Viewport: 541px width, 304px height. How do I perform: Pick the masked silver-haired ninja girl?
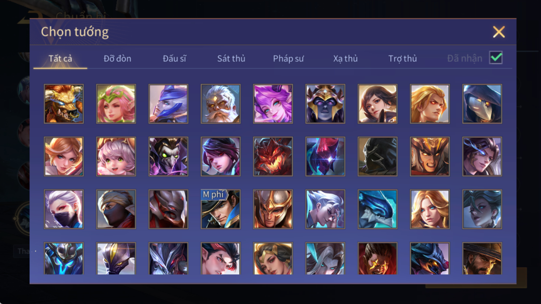pyautogui.click(x=64, y=209)
